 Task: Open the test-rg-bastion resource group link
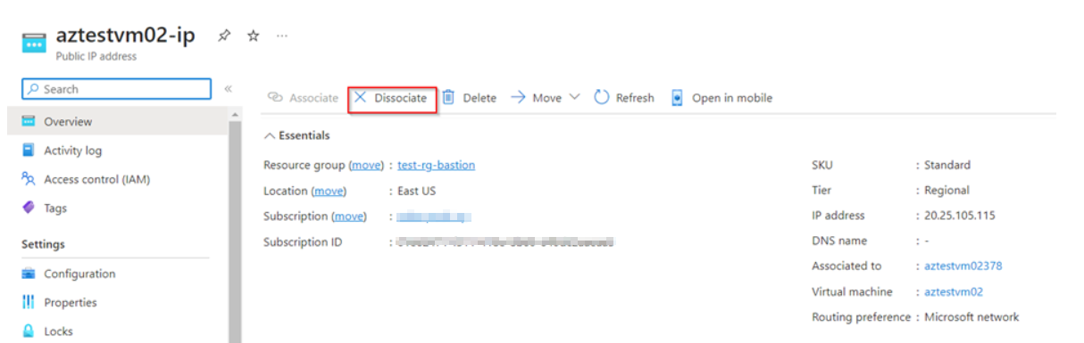pyautogui.click(x=437, y=165)
